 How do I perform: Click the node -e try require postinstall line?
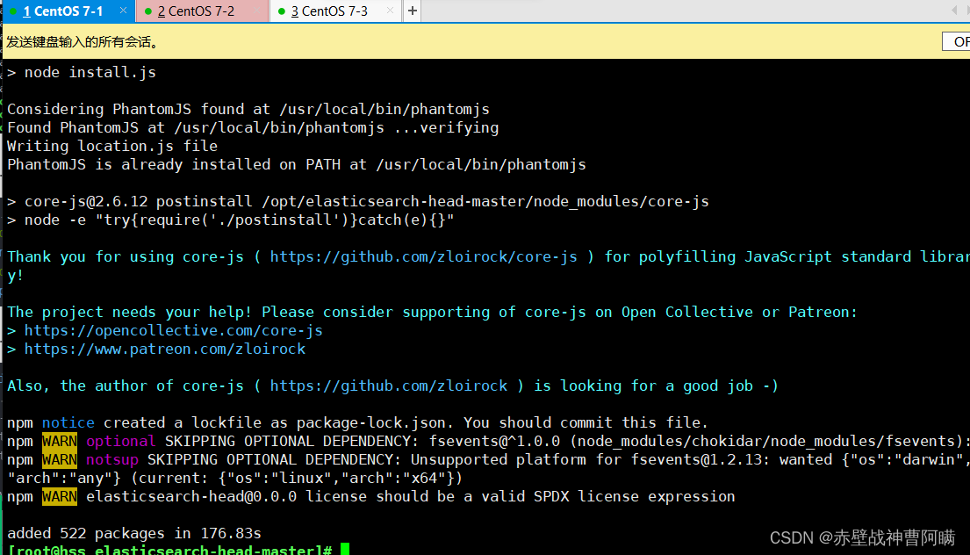[230, 220]
